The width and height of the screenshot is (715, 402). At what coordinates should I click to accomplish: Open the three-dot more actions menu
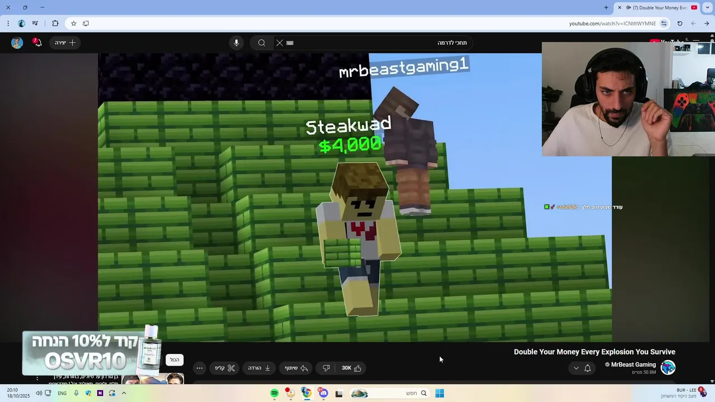click(x=199, y=368)
